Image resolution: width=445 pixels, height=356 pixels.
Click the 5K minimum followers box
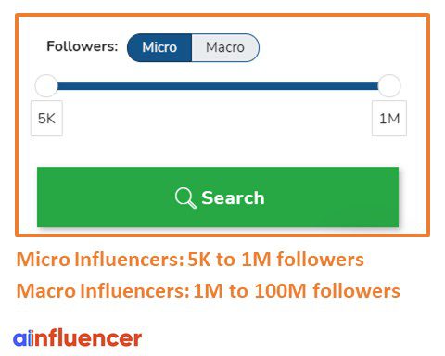46,119
